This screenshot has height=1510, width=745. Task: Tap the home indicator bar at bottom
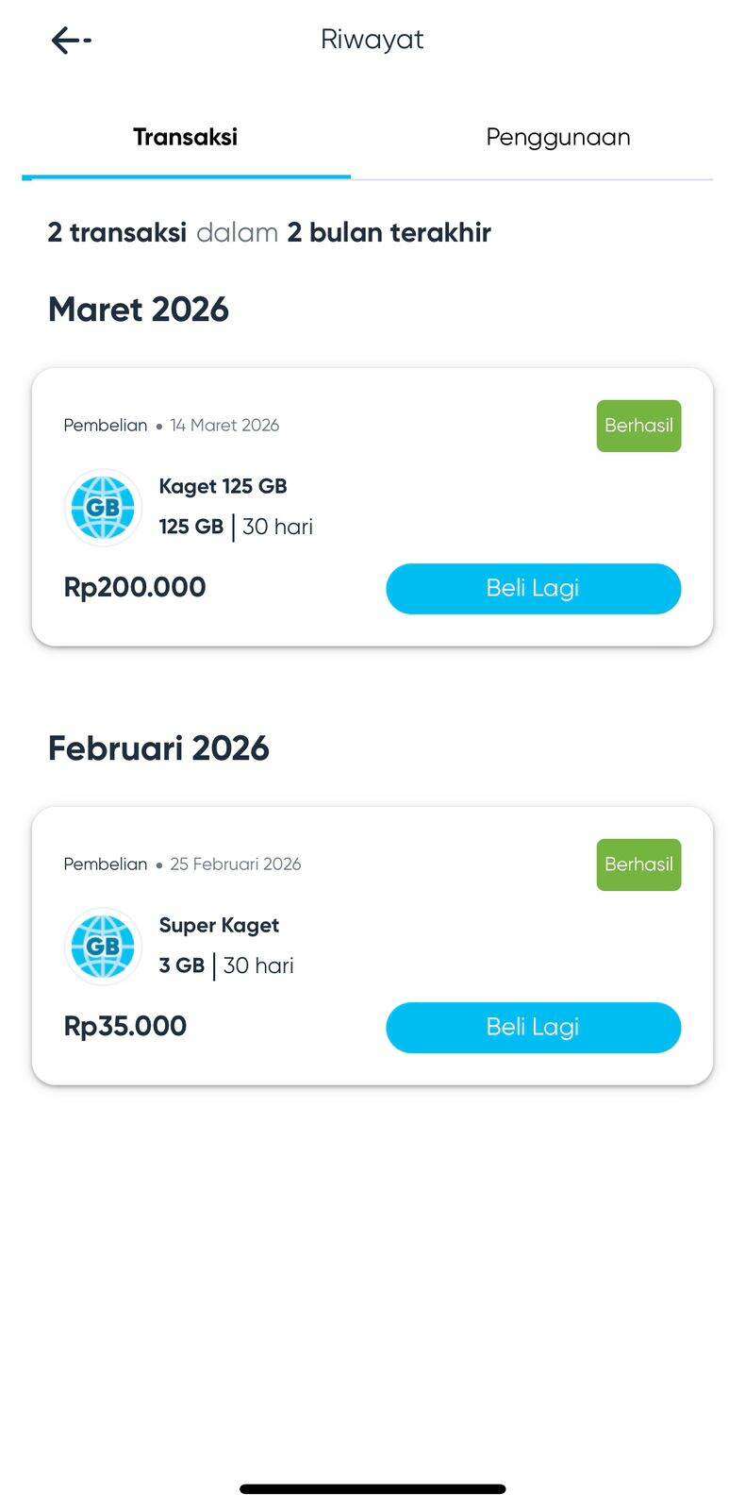[372, 1489]
